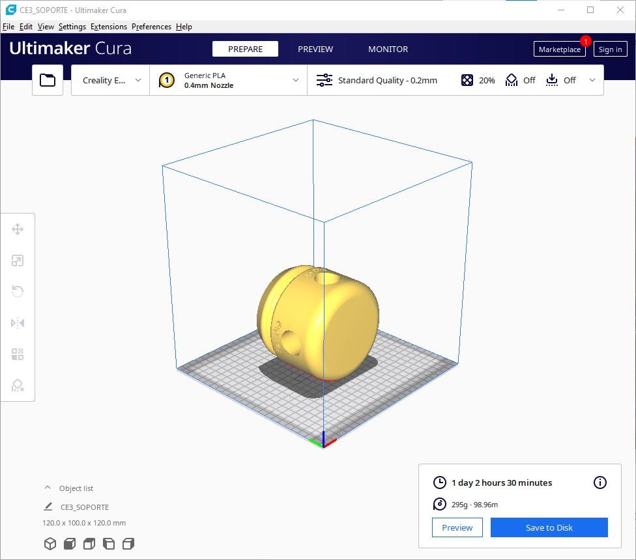Viewport: 636px width, 560px height.
Task: Switch to the PREVIEW stage tab
Action: coord(315,49)
